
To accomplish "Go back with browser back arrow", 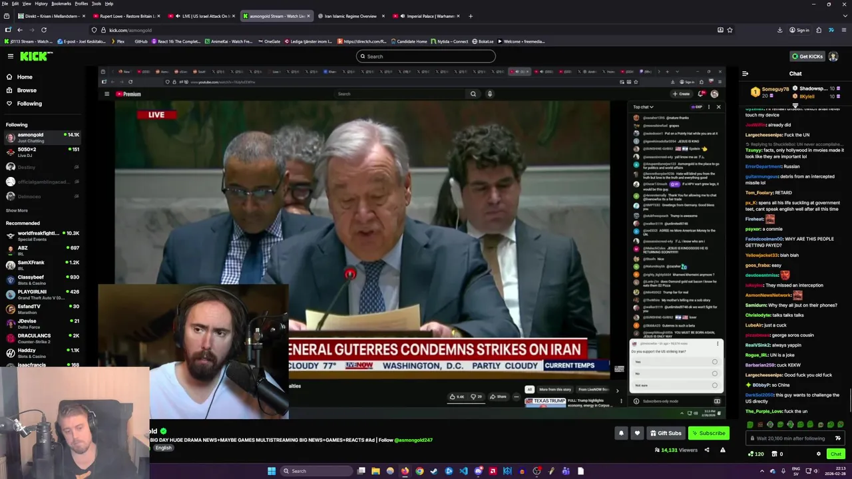I will click(20, 30).
